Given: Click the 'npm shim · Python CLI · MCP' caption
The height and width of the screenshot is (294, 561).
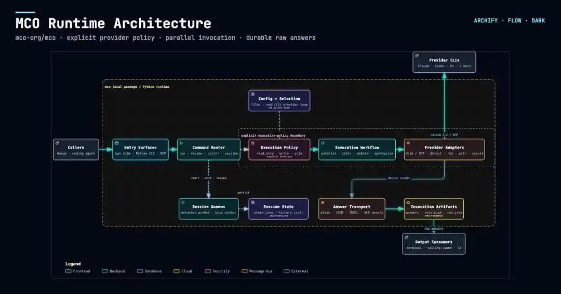Looking at the screenshot, I should pyautogui.click(x=140, y=153).
